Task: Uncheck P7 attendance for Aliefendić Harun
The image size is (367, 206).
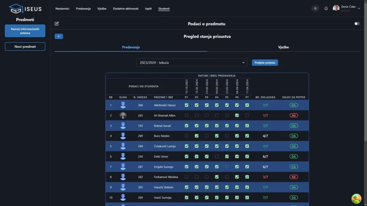Action: point(247,105)
